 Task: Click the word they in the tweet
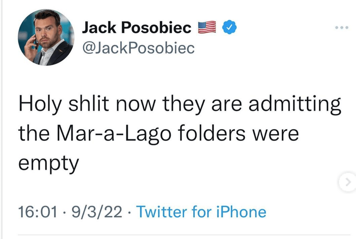coord(183,105)
